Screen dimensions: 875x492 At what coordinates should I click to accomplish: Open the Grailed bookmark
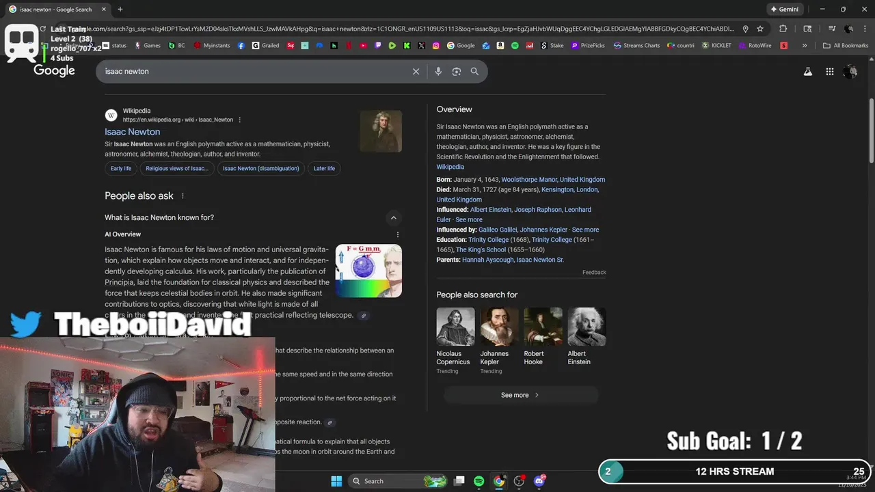click(x=266, y=46)
